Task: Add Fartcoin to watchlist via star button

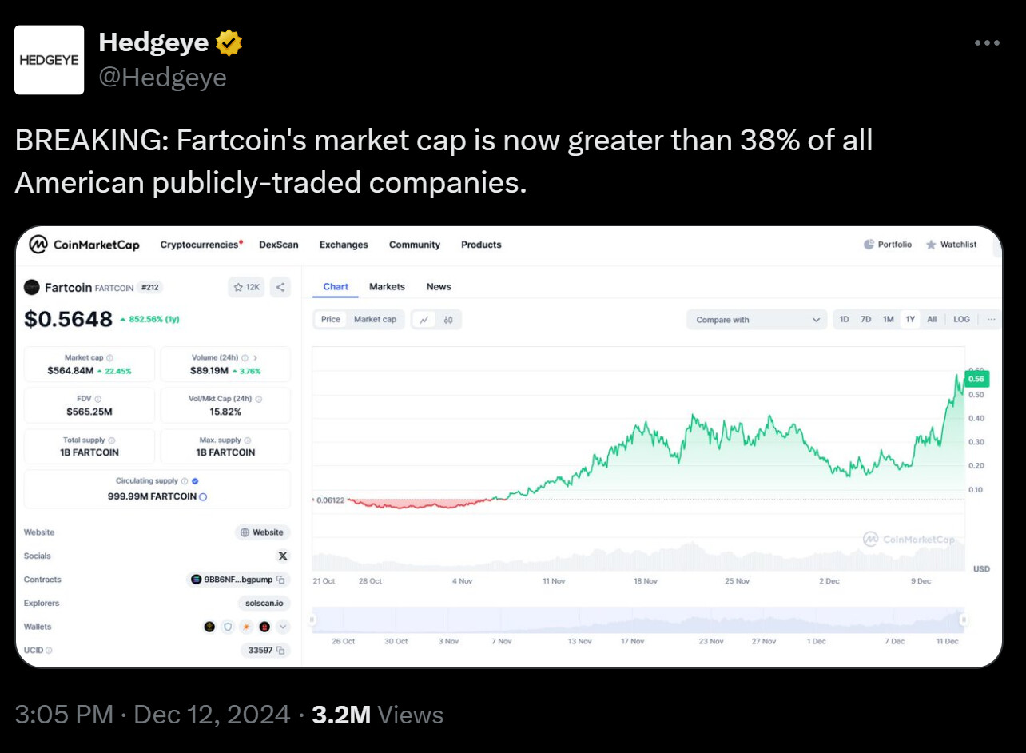Action: click(246, 287)
